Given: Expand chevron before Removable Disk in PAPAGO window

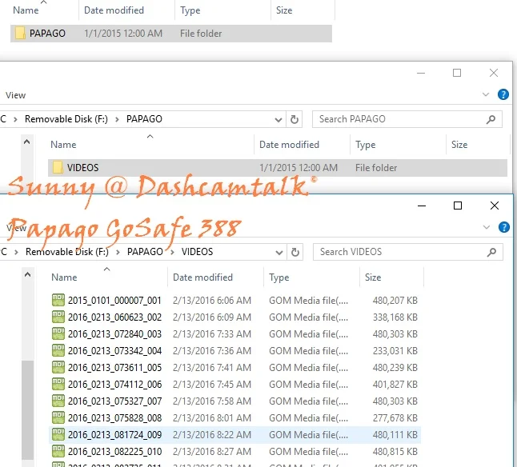Looking at the screenshot, I should coord(15,119).
